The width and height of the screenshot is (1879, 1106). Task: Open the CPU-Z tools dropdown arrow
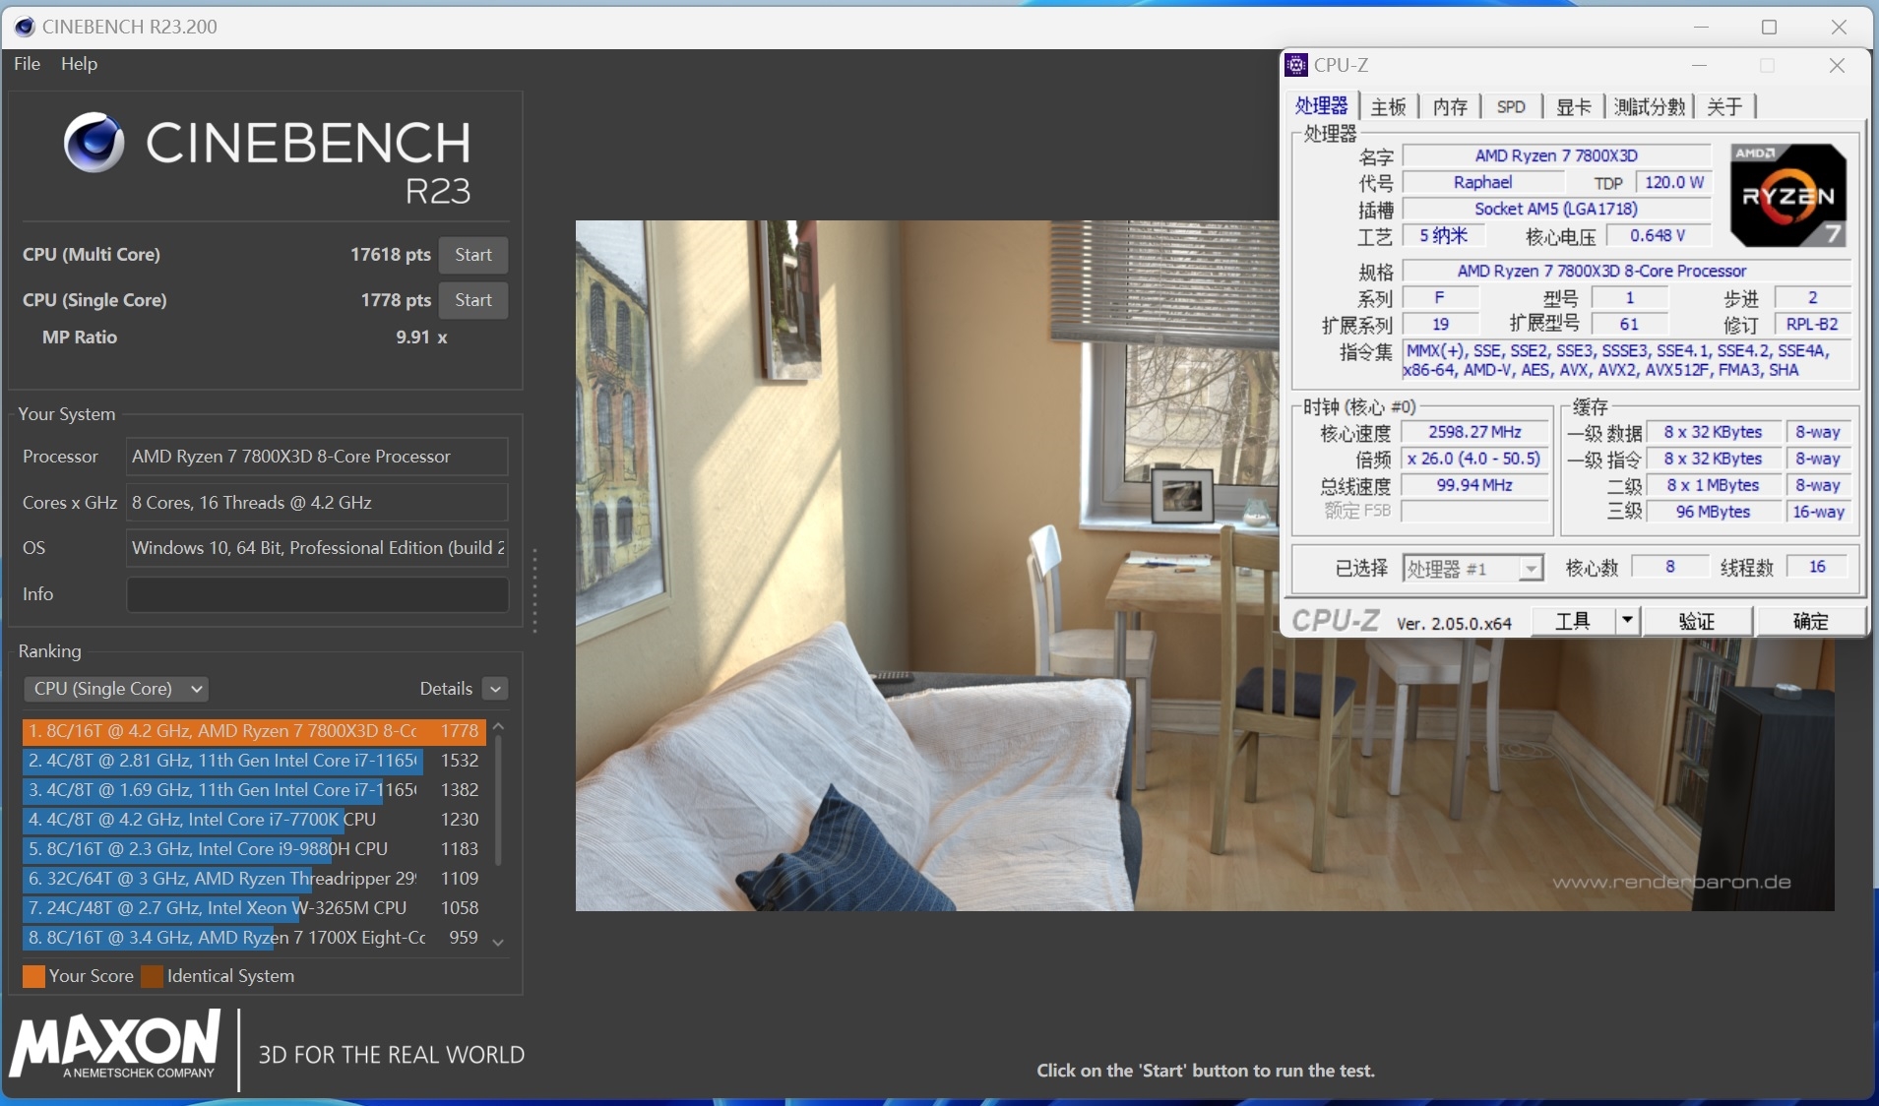point(1627,621)
